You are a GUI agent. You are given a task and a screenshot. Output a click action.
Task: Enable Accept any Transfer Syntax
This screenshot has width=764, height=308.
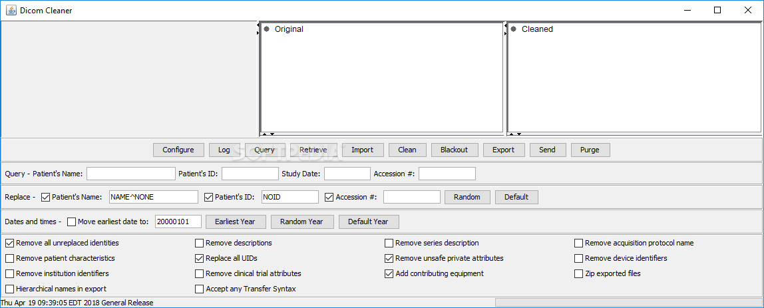pos(199,289)
